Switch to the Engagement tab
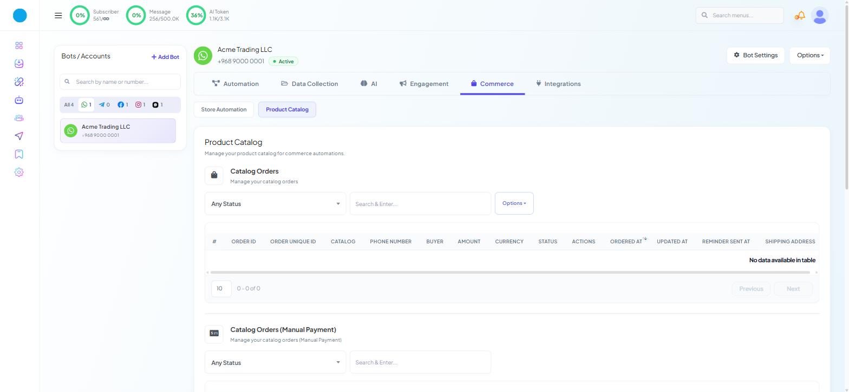This screenshot has height=392, width=849. coord(424,84)
